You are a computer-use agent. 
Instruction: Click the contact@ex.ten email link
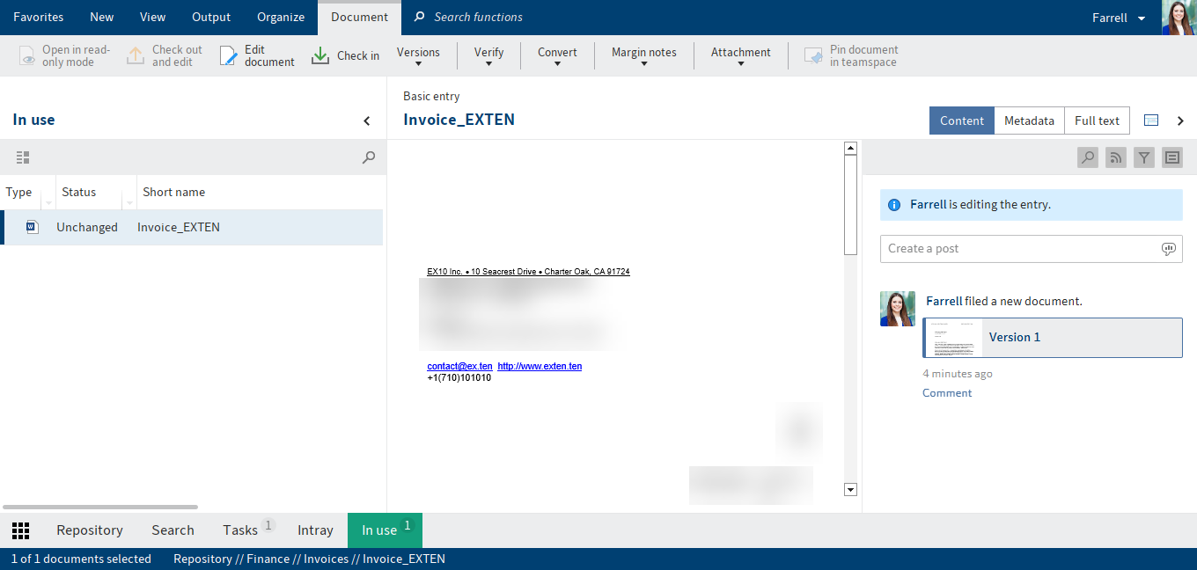[x=459, y=366]
